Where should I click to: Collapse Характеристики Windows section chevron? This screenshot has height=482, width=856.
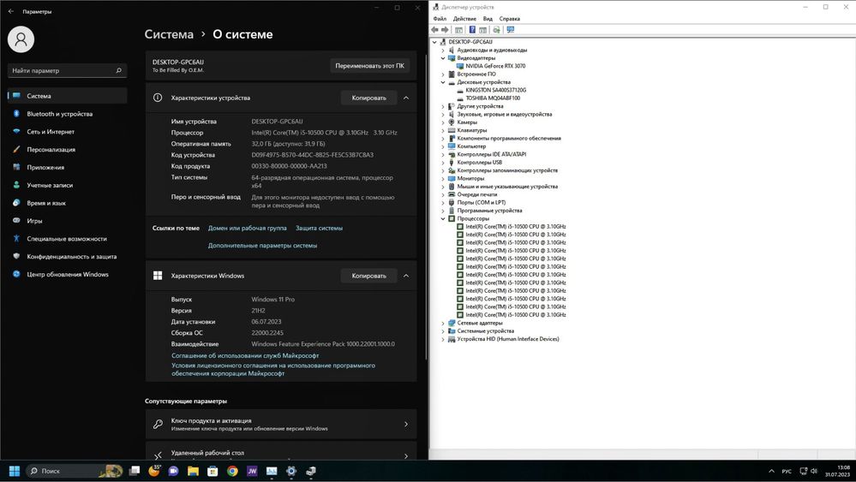click(406, 276)
